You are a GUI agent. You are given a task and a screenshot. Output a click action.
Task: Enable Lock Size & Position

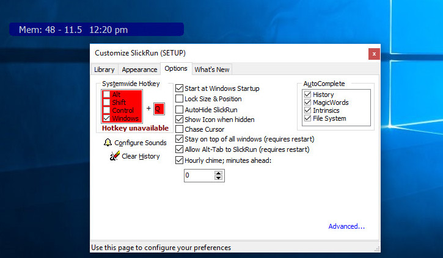pos(179,99)
